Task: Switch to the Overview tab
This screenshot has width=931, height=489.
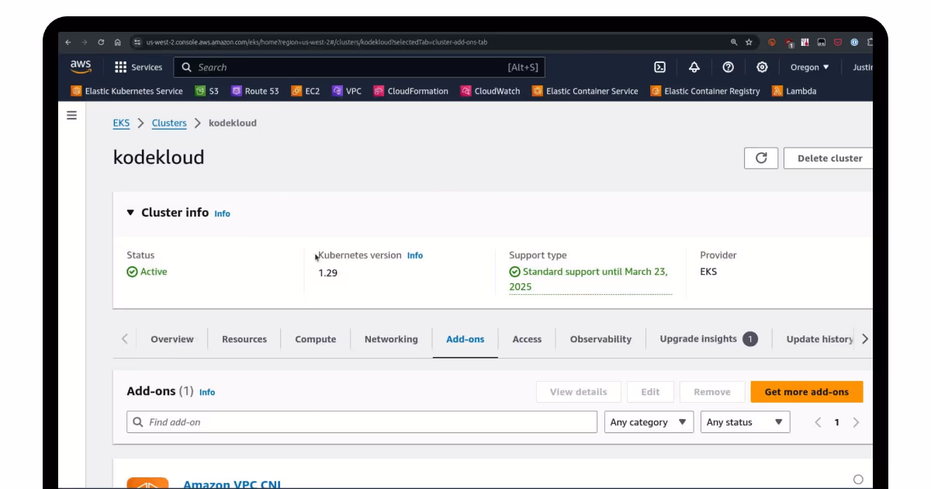Action: coord(172,339)
